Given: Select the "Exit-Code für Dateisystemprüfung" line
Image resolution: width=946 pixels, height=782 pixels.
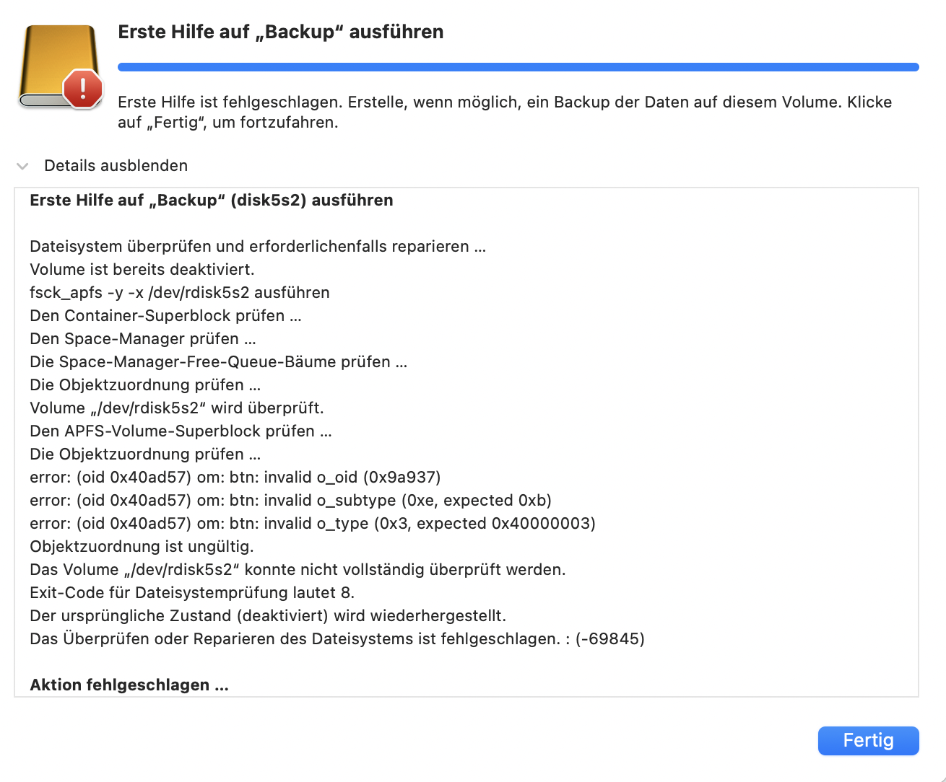Looking at the screenshot, I should tap(191, 593).
